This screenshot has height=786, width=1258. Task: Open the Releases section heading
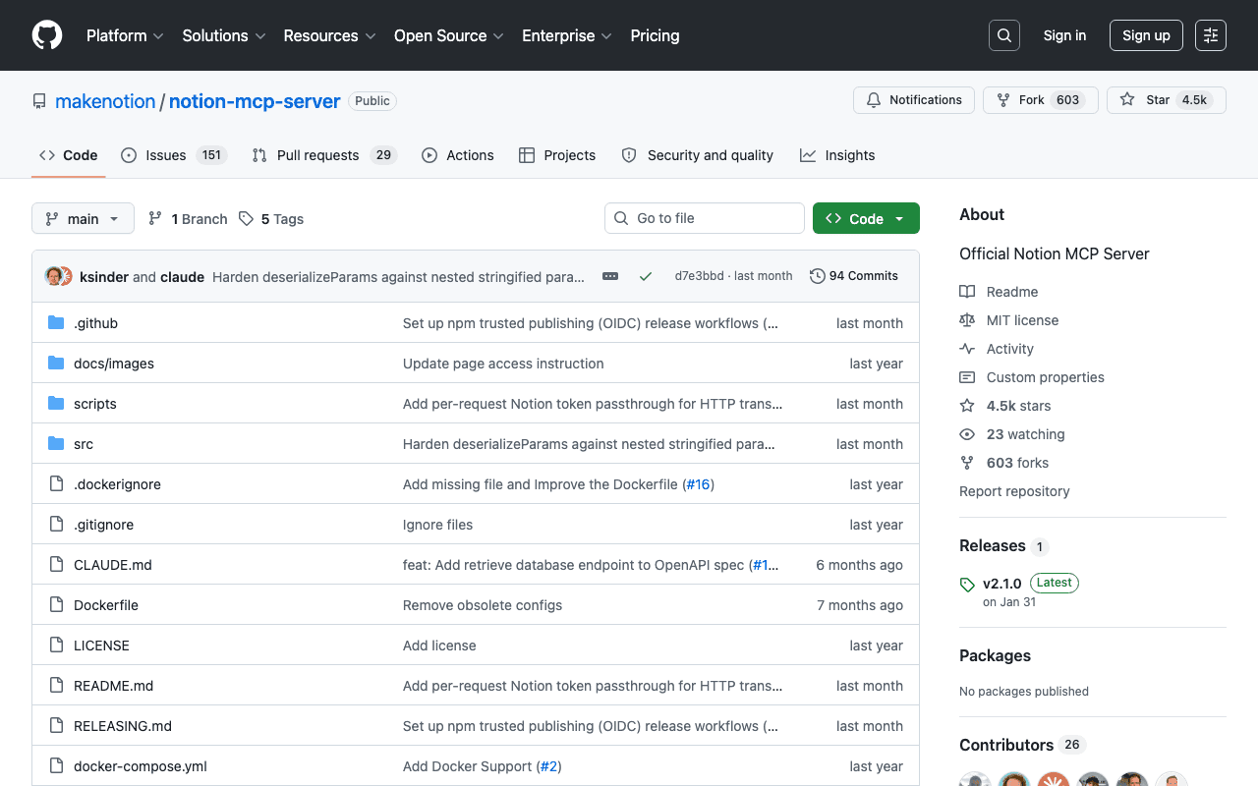(x=993, y=545)
